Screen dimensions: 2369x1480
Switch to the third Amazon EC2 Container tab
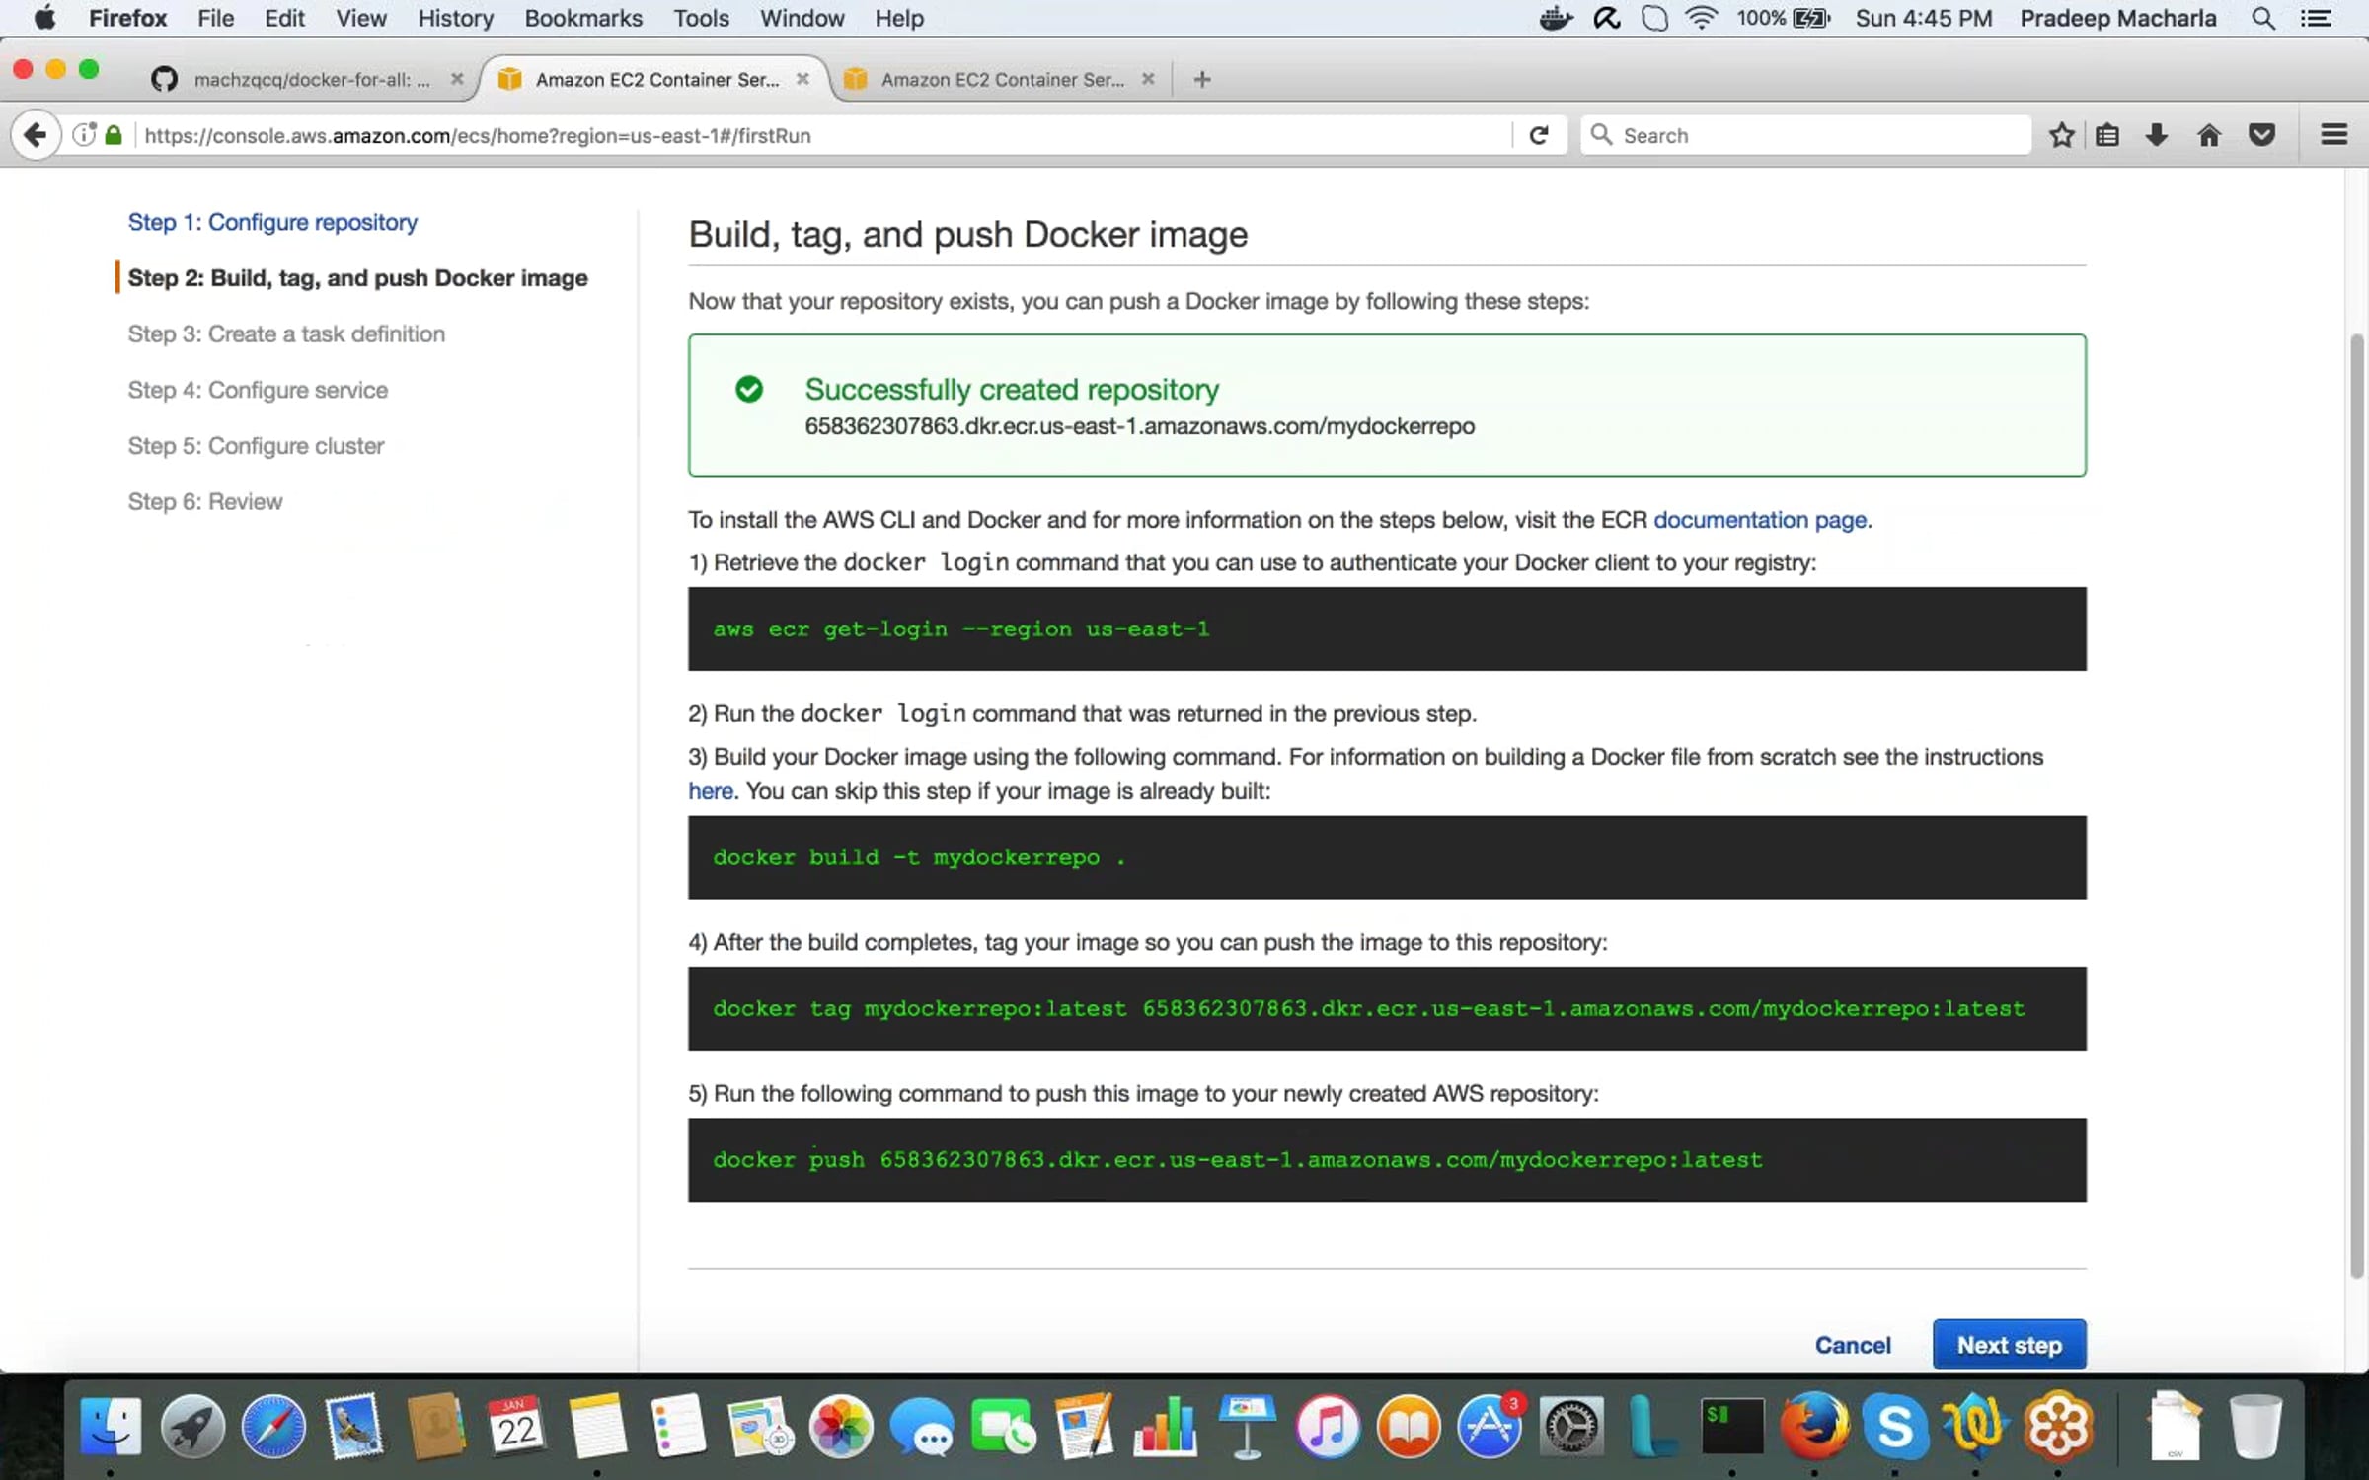coord(1001,80)
